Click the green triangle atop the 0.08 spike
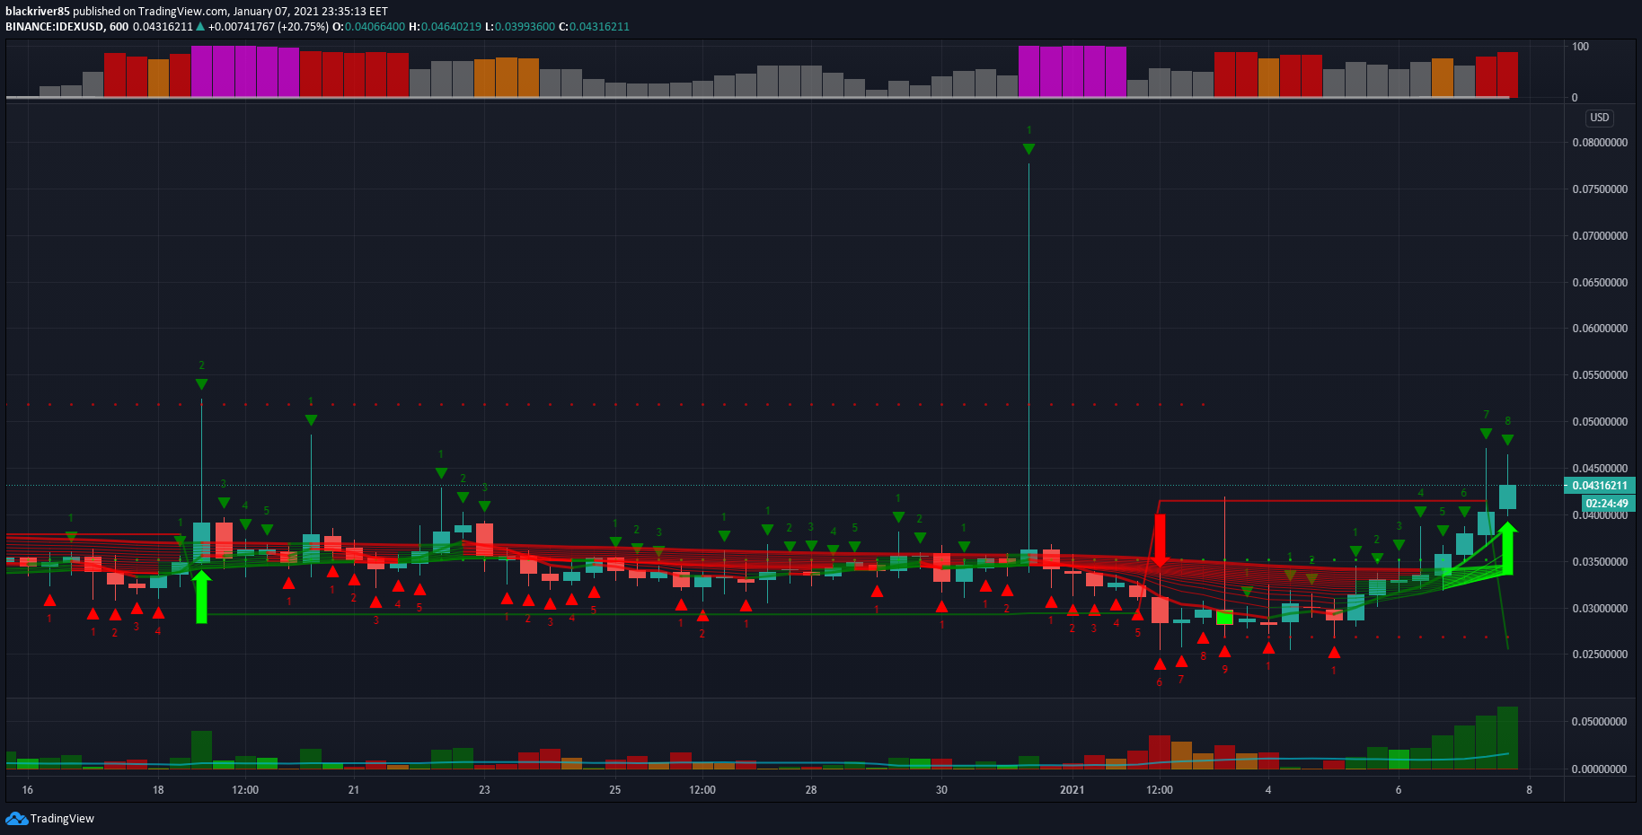Screen dimensions: 1642x835 tap(1028, 149)
